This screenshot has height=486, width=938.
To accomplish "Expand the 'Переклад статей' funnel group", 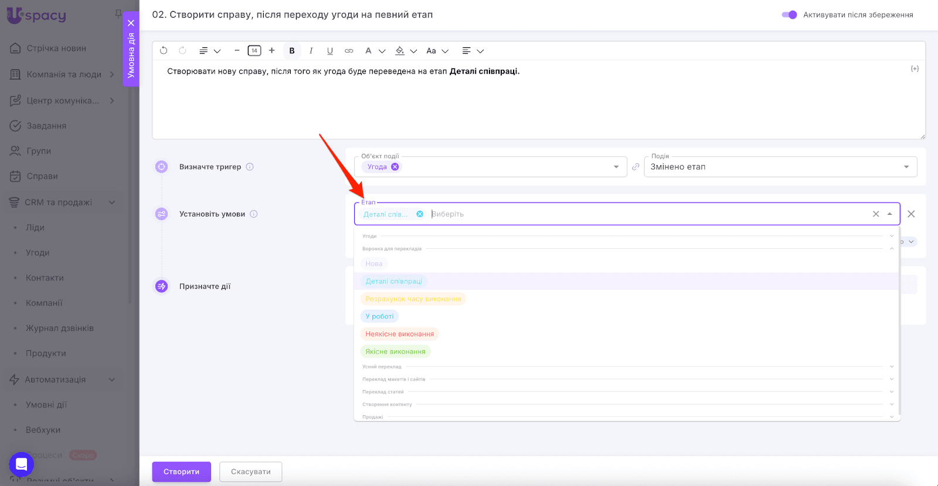I will pos(891,392).
